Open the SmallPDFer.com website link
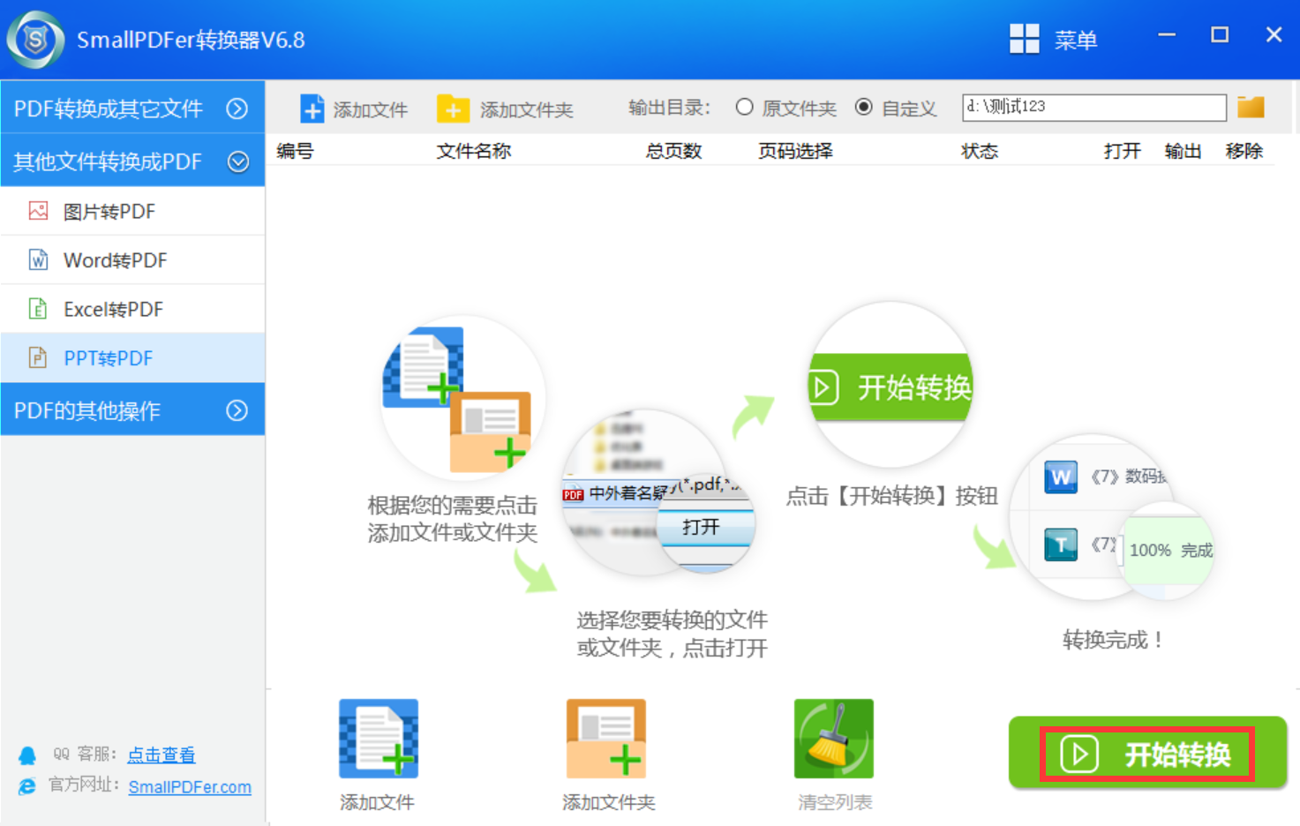The image size is (1300, 826). (190, 786)
